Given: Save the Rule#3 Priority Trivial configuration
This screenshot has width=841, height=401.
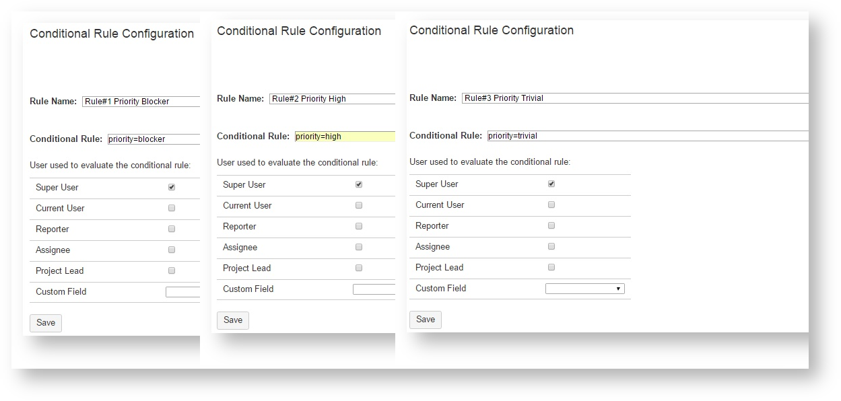Looking at the screenshot, I should (x=426, y=320).
